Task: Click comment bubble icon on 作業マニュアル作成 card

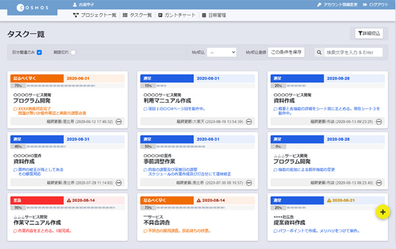Action: [x=15, y=231]
